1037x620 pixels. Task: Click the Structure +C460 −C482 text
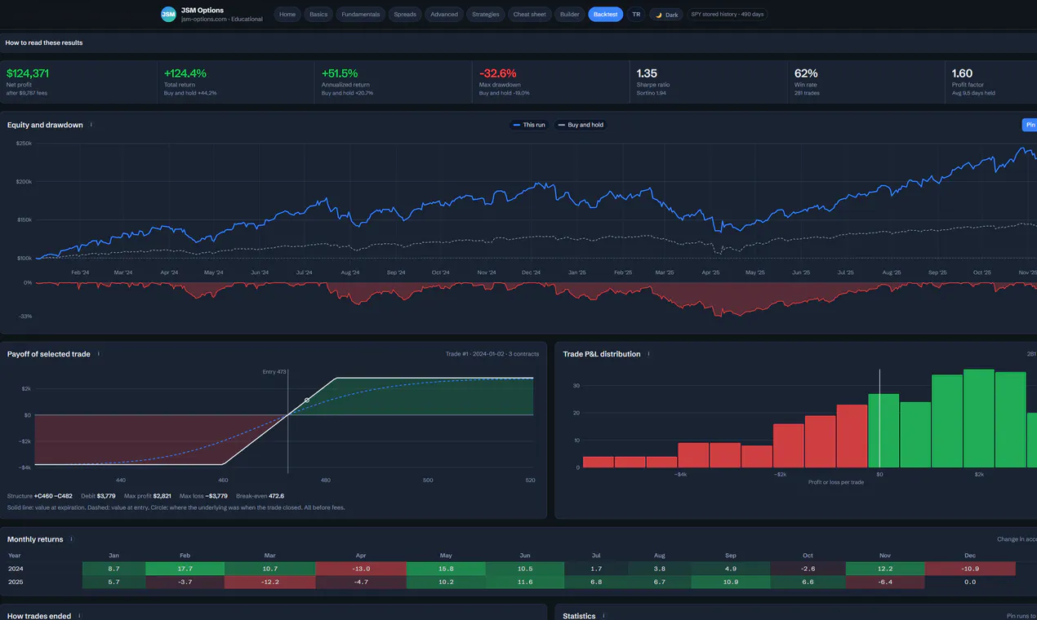pos(40,496)
